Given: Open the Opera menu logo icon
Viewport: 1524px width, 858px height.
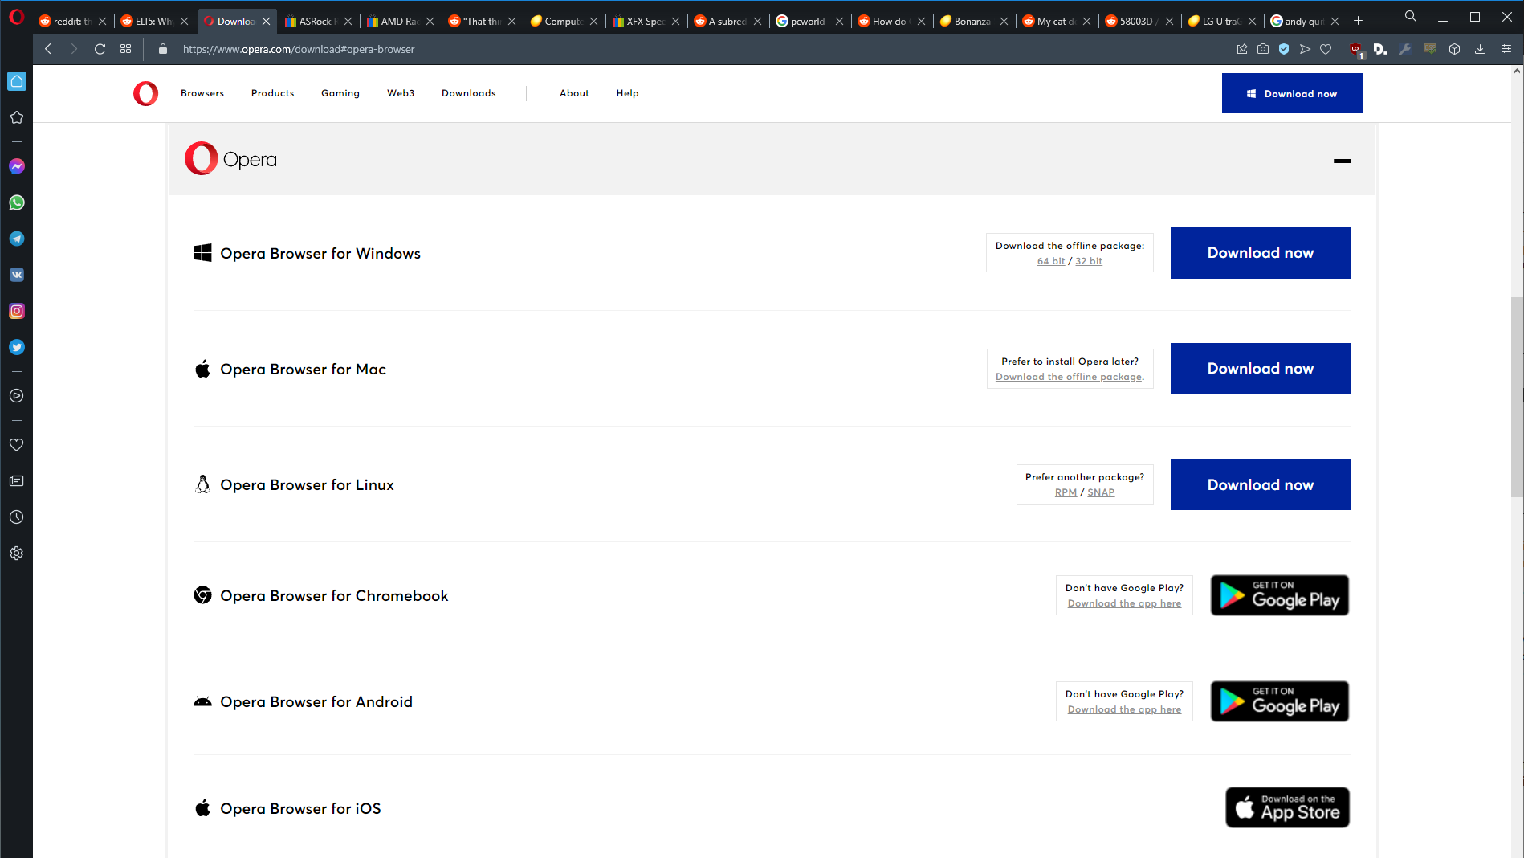Looking at the screenshot, I should tap(16, 17).
